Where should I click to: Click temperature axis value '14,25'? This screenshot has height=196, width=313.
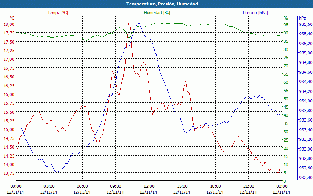coord(9,155)
